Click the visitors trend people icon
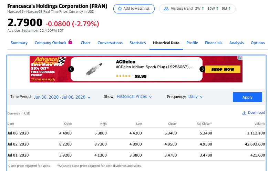The image size is (268, 171). click(166, 9)
